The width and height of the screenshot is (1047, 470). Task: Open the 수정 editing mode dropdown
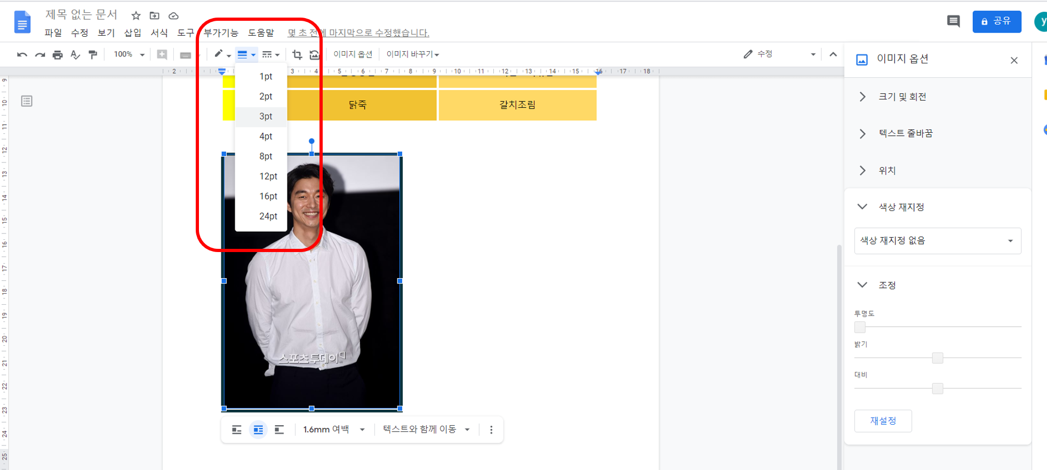tap(780, 54)
